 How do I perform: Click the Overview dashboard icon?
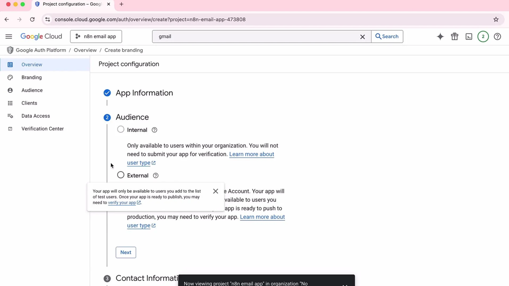click(x=10, y=65)
